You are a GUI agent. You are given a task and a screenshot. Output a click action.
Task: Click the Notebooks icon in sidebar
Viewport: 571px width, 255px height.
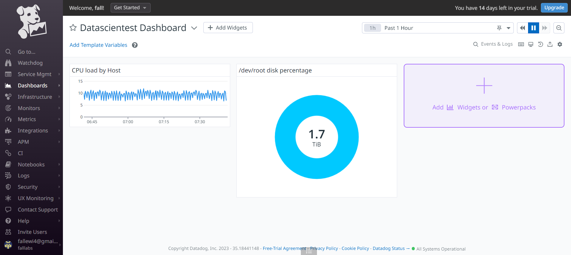(x=8, y=164)
